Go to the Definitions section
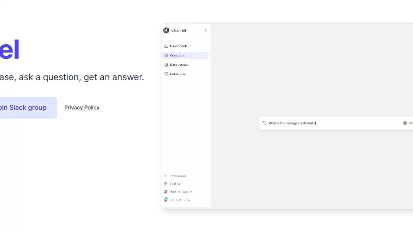This screenshot has width=413, height=232. pyautogui.click(x=178, y=74)
